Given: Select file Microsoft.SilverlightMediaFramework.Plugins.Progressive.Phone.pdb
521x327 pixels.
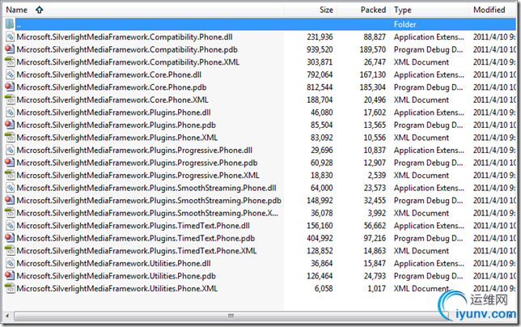Looking at the screenshot, I should point(138,163).
